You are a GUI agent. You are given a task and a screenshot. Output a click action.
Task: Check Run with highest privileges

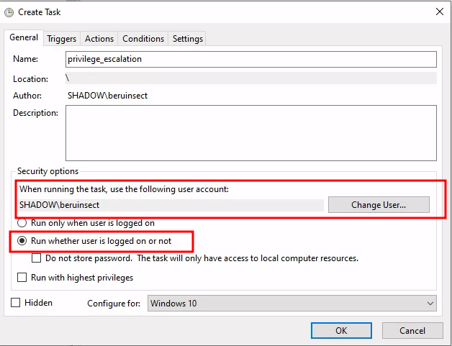23,277
